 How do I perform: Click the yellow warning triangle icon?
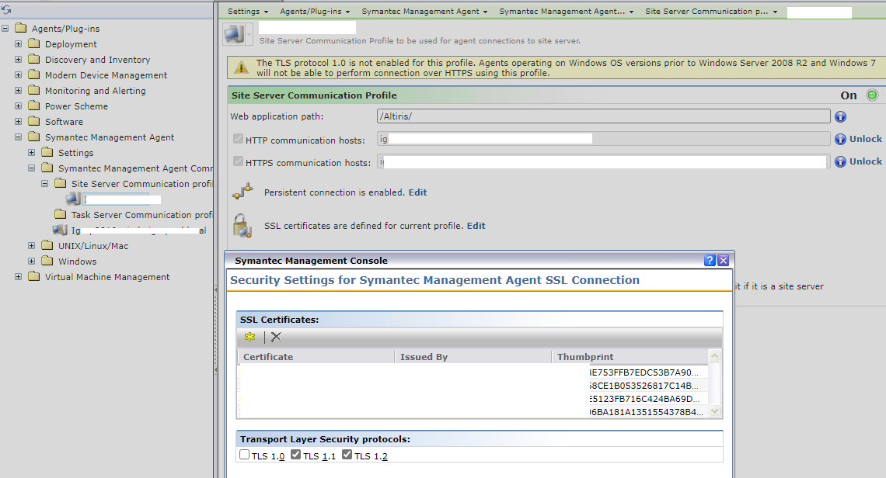[241, 68]
